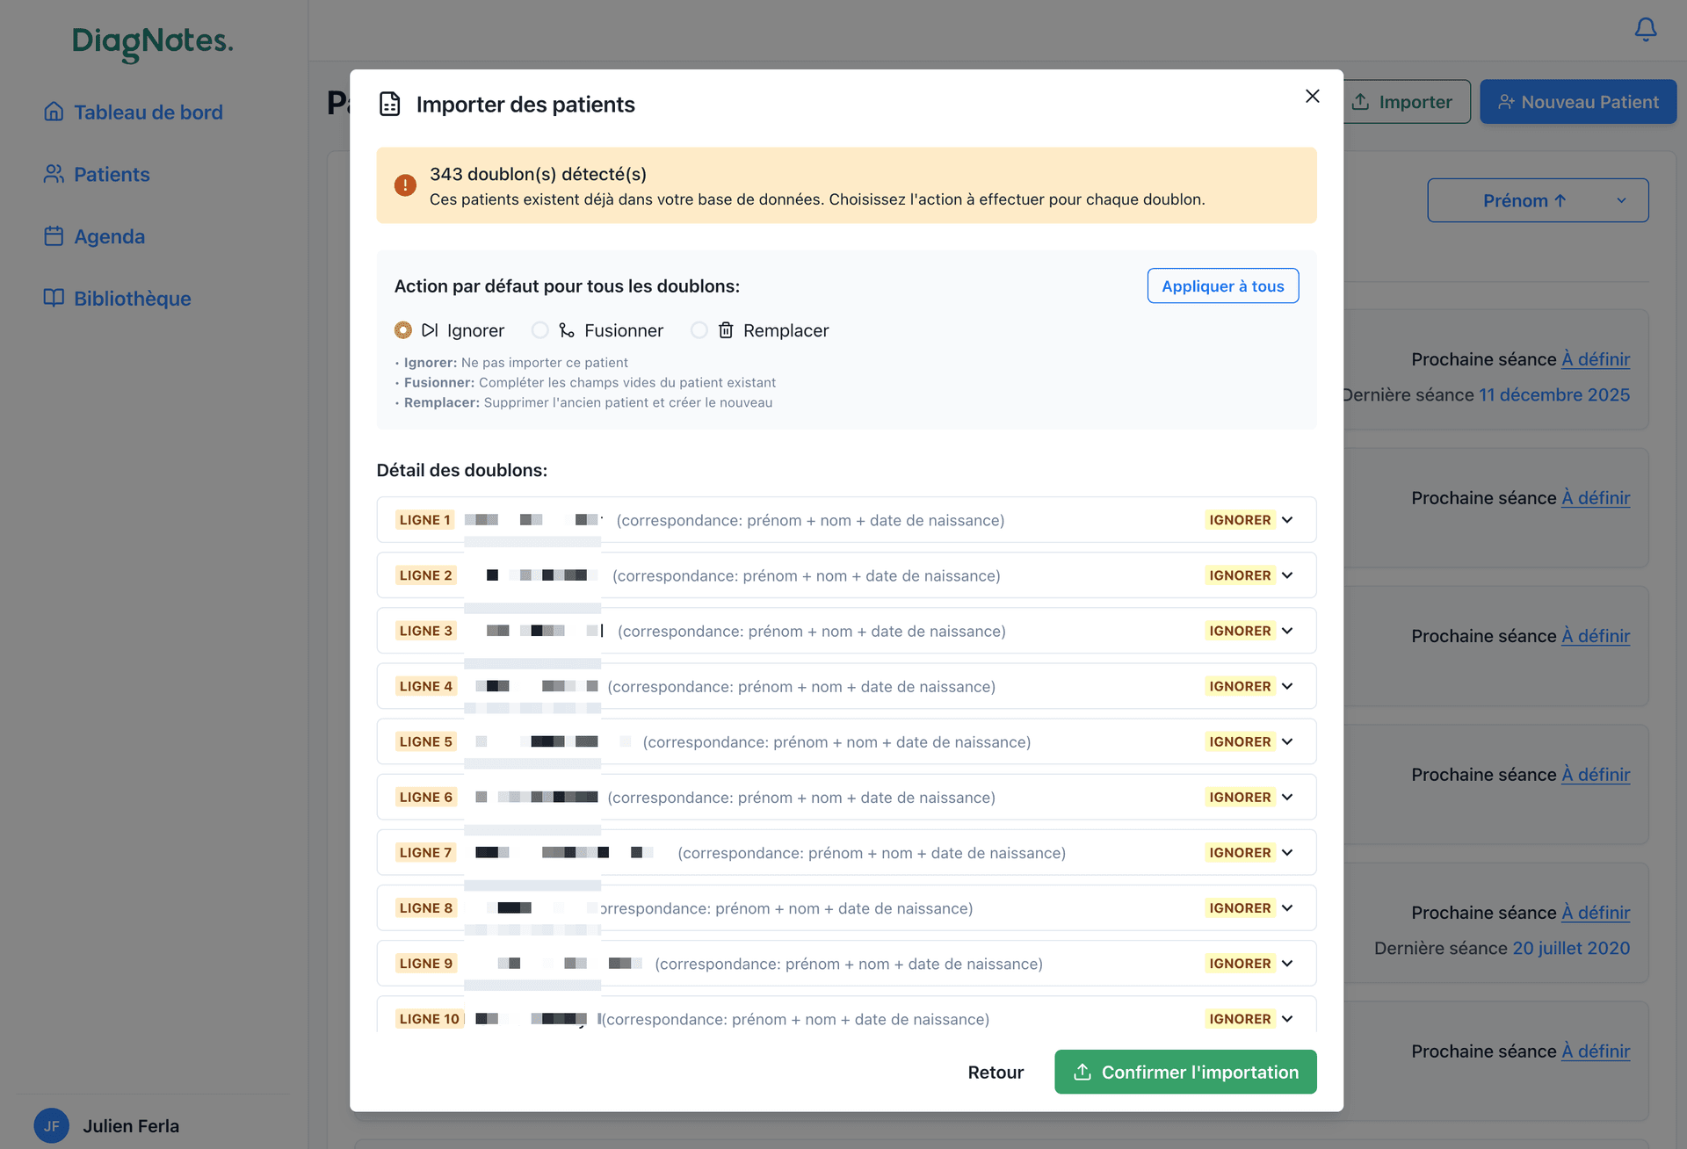Image resolution: width=1687 pixels, height=1149 pixels.
Task: Select the Remplacer radio button
Action: click(699, 329)
